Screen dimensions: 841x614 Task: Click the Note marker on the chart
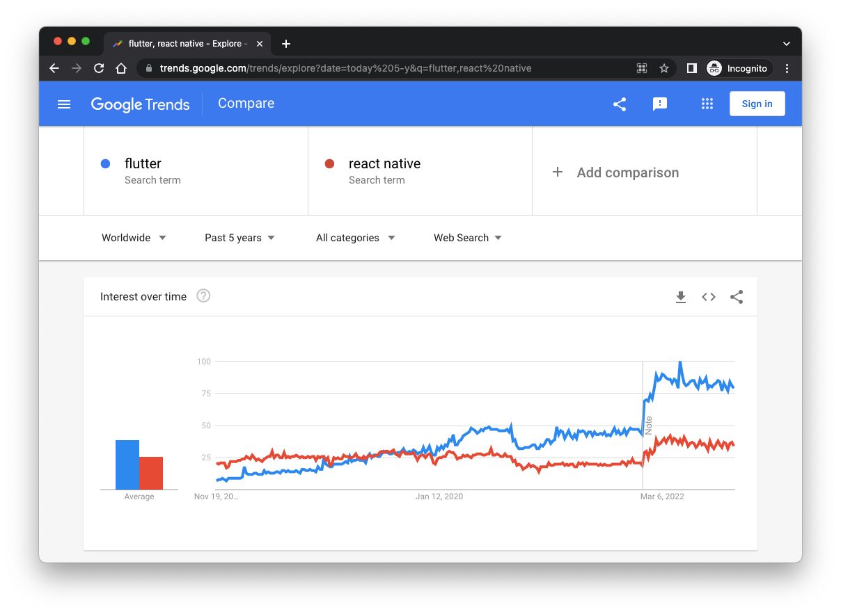(x=648, y=426)
